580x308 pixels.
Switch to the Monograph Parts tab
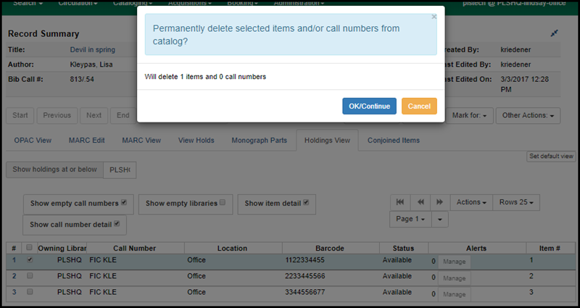pos(259,140)
